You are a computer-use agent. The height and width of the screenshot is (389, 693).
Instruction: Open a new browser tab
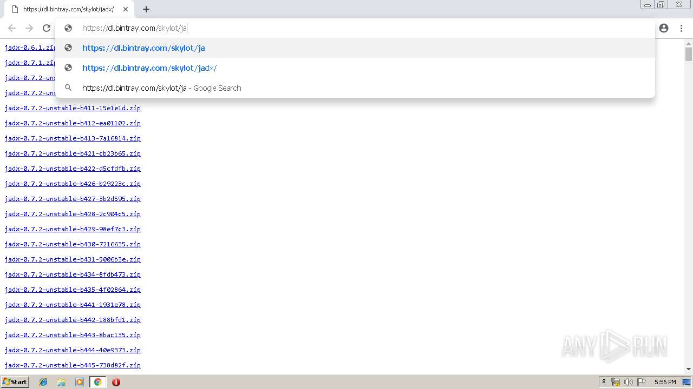pos(146,9)
